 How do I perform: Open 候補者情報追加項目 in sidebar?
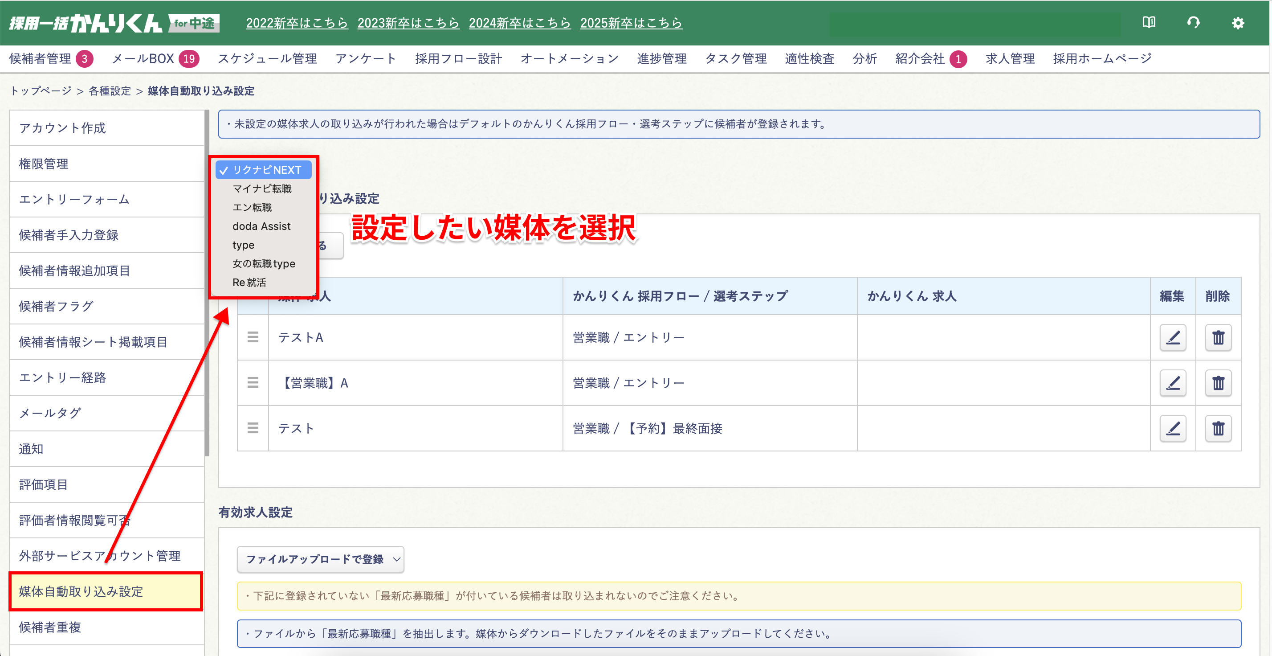pyautogui.click(x=106, y=271)
